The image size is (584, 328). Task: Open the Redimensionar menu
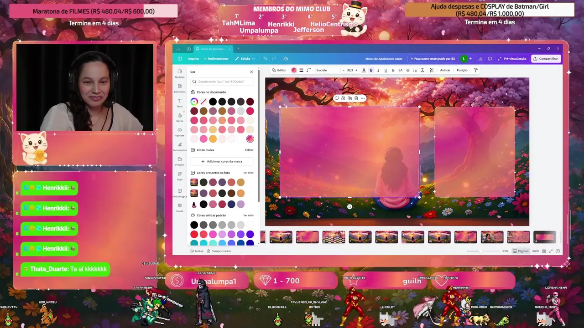point(216,58)
